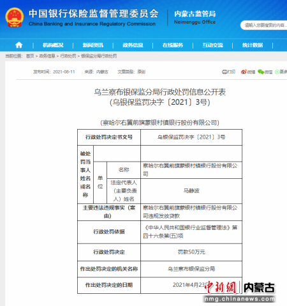Go to home via house icon
The width and height of the screenshot is (287, 306).
[x=19, y=45]
